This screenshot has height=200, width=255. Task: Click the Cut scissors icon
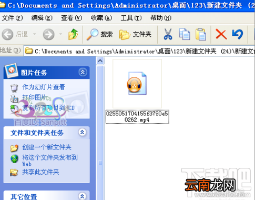pos(168,34)
